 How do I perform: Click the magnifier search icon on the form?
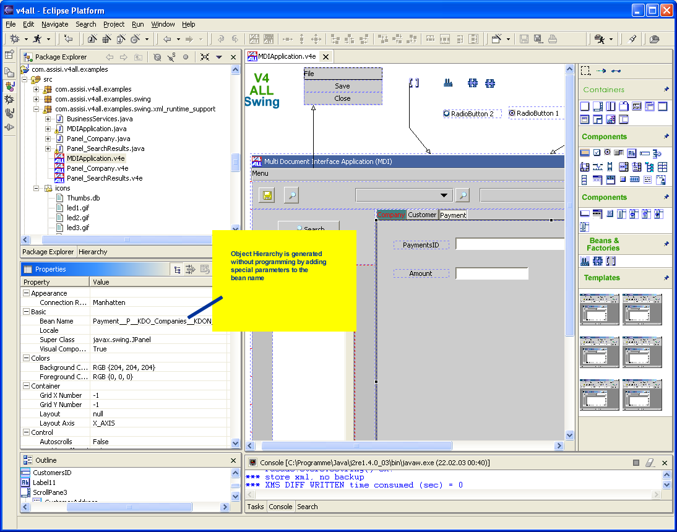pyautogui.click(x=291, y=195)
